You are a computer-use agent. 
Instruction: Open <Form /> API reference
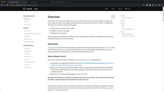tap(27, 59)
